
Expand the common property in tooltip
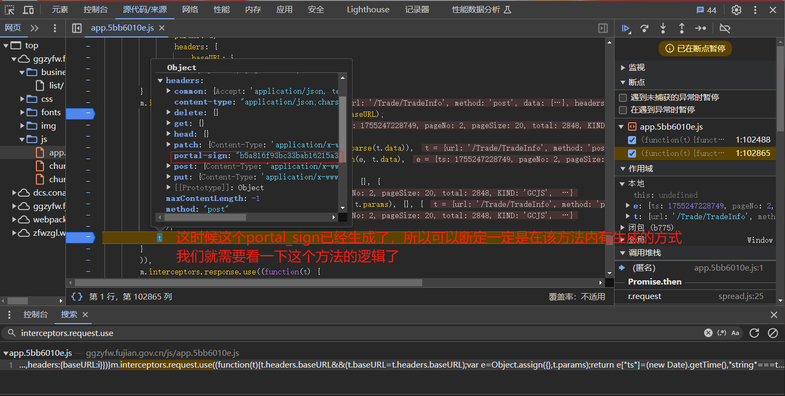(x=169, y=91)
